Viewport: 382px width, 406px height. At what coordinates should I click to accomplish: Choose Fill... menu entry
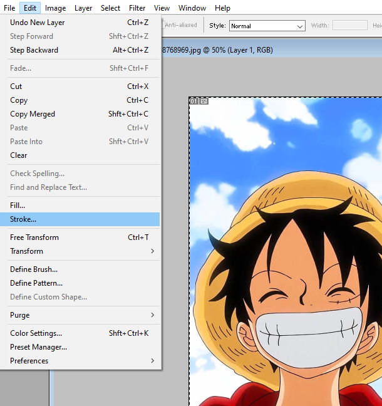pyautogui.click(x=80, y=206)
